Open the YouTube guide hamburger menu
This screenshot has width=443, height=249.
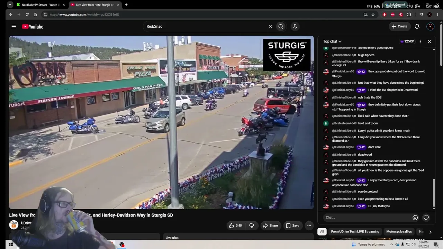[x=13, y=27]
